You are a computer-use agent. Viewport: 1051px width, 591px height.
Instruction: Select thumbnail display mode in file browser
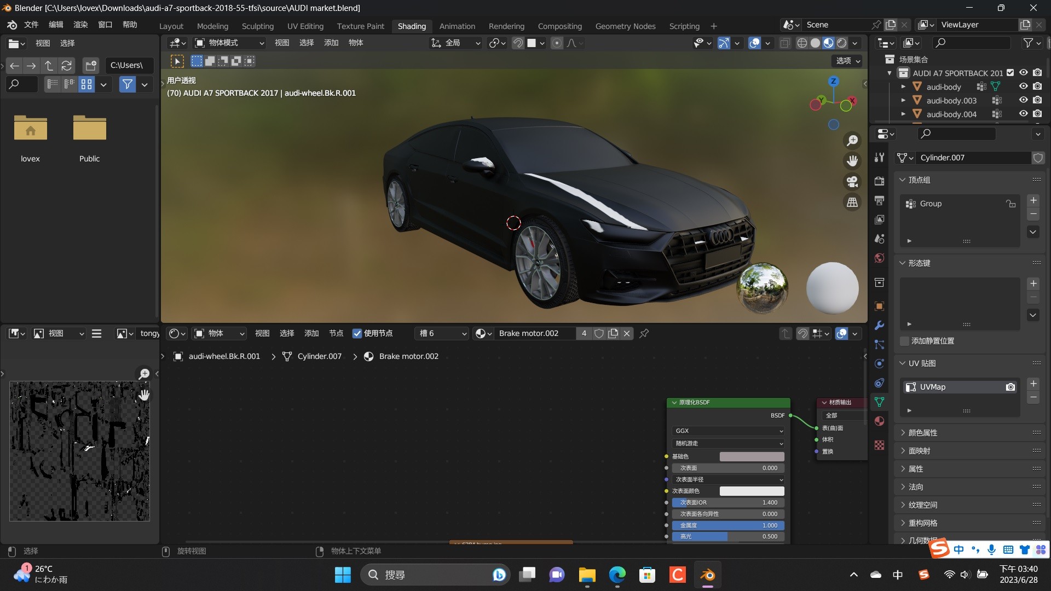click(x=86, y=84)
